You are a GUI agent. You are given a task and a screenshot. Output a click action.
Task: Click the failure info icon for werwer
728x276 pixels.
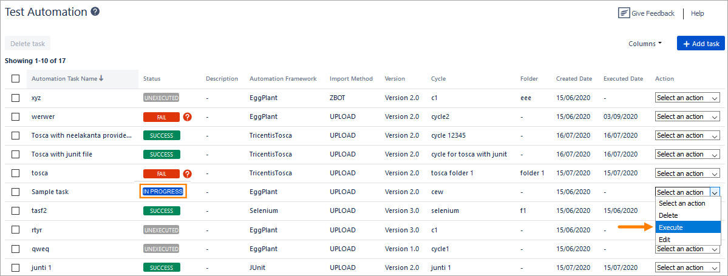187,116
